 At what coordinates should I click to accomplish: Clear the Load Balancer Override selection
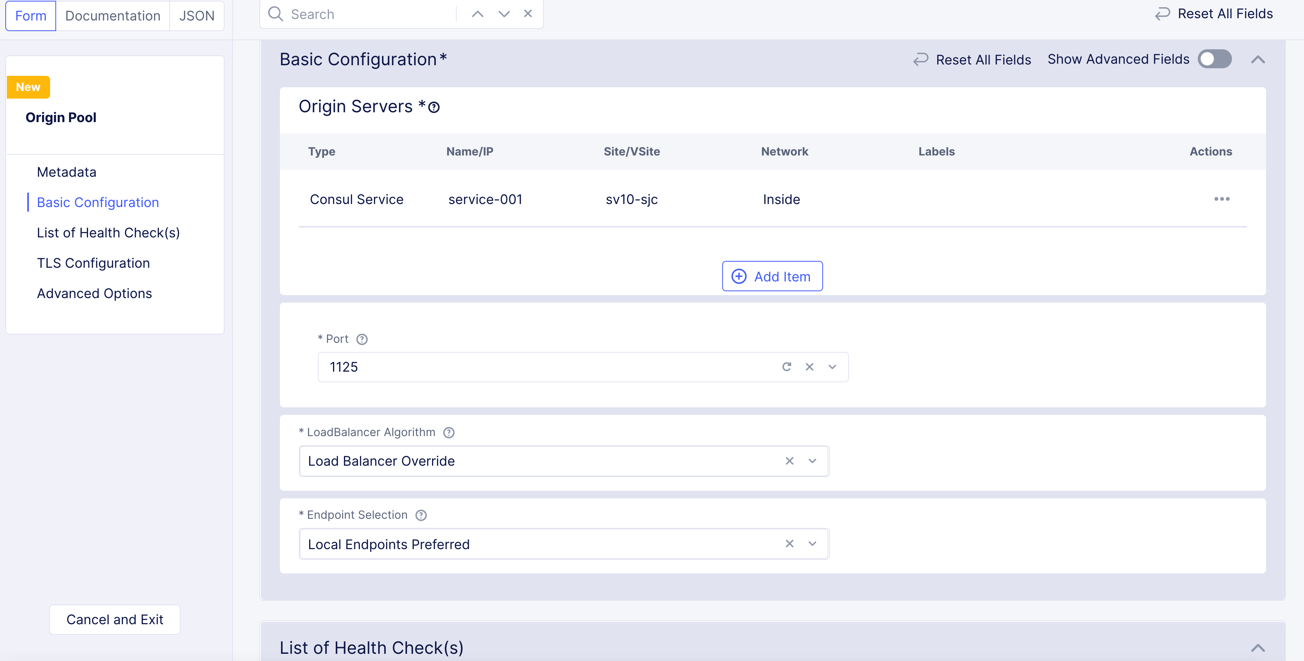[x=789, y=461]
